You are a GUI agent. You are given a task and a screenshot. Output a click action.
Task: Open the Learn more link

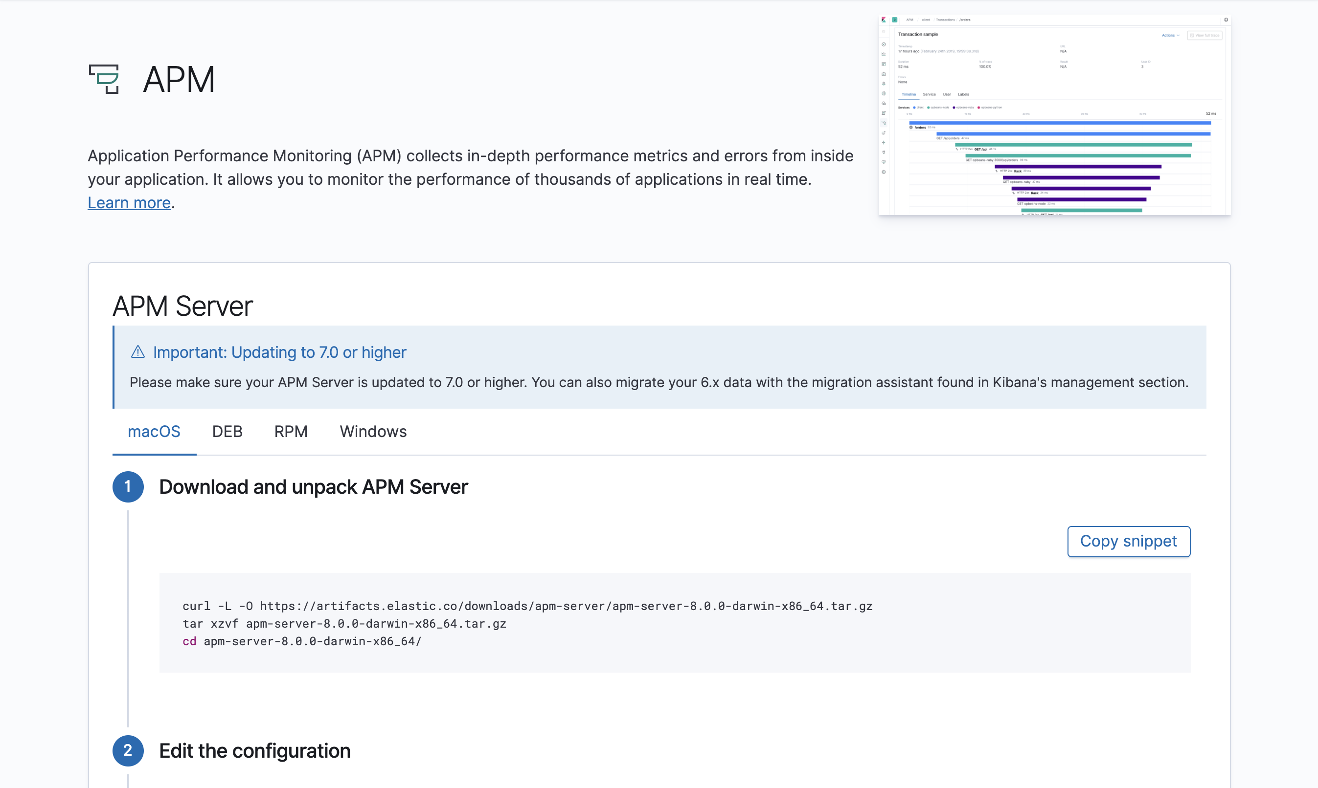click(129, 203)
